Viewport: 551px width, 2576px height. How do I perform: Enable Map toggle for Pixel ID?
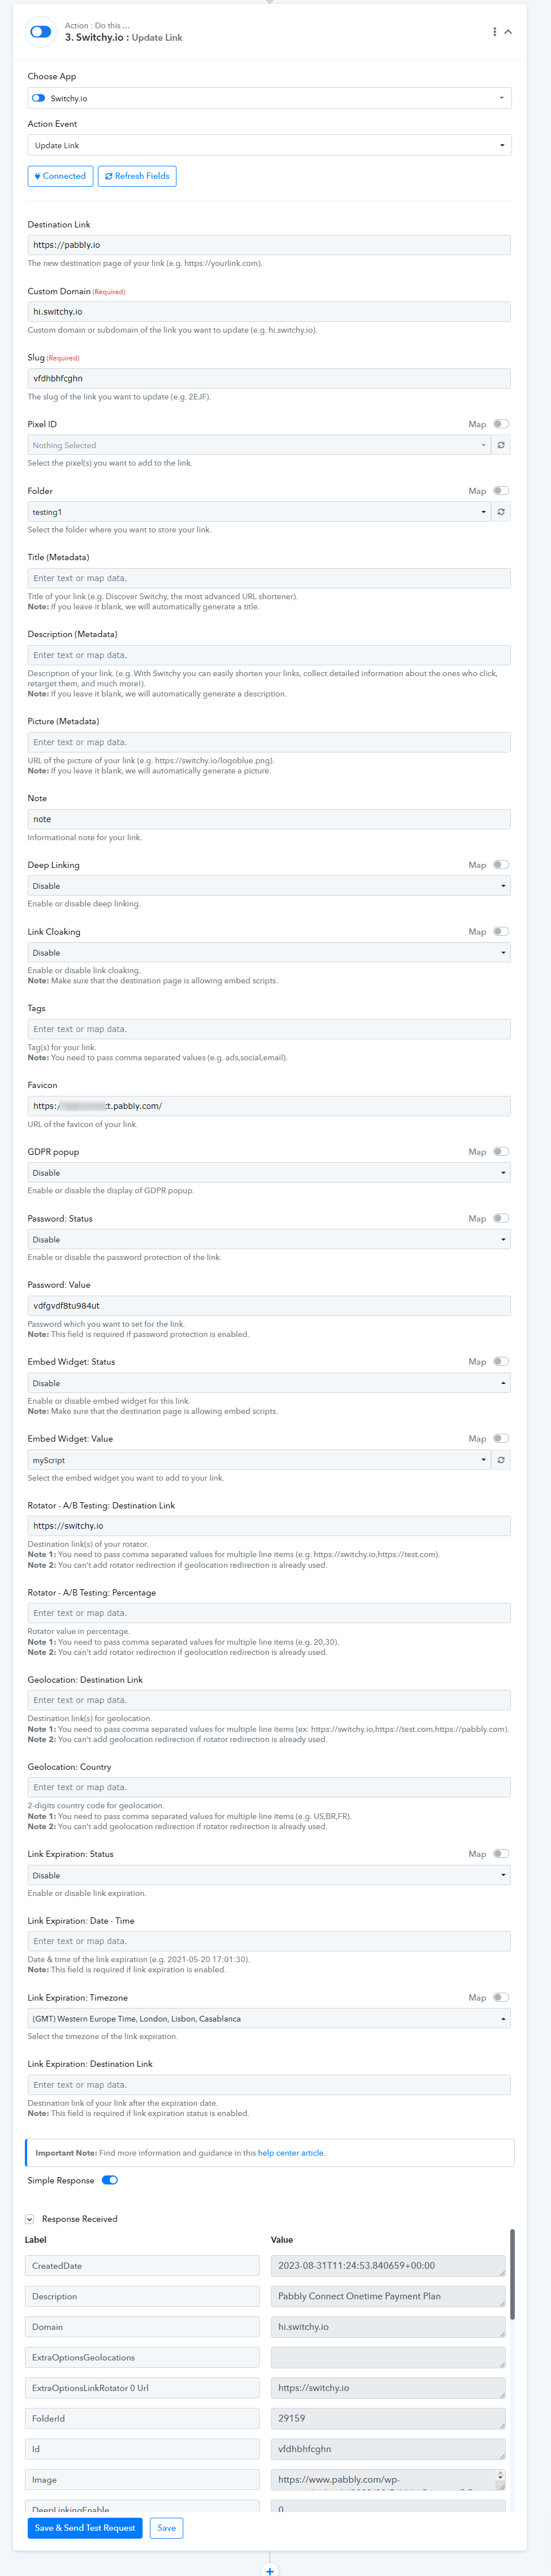500,424
